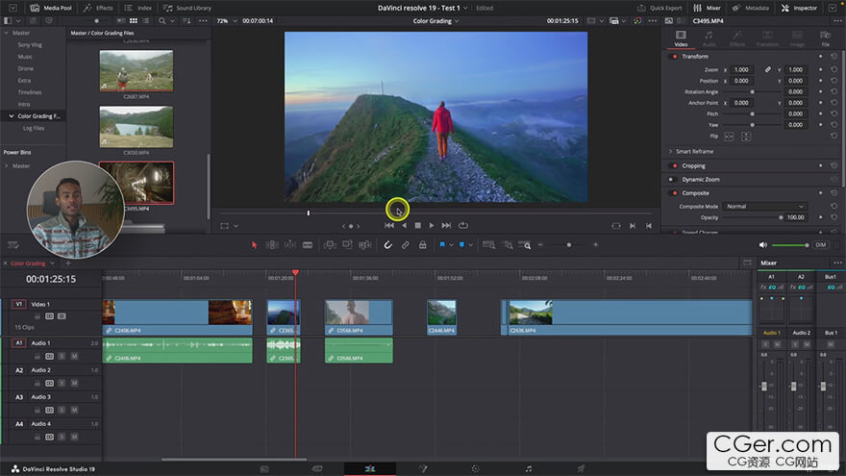Toggle timeline Snapping magnet icon
The image size is (846, 476).
click(x=388, y=245)
